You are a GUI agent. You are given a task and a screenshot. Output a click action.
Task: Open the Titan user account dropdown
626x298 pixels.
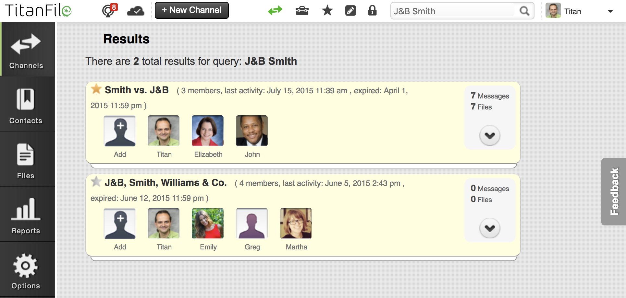(x=610, y=11)
